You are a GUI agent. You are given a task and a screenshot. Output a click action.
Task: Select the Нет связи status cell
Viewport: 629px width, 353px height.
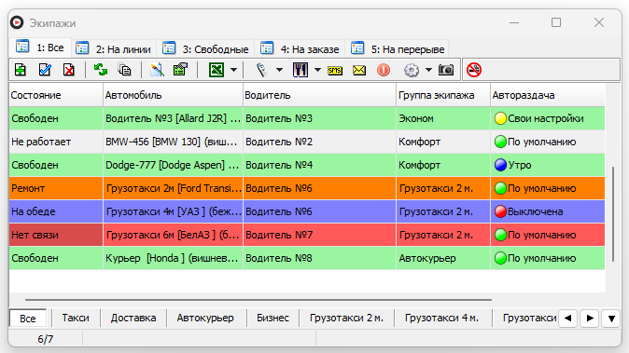click(x=56, y=235)
